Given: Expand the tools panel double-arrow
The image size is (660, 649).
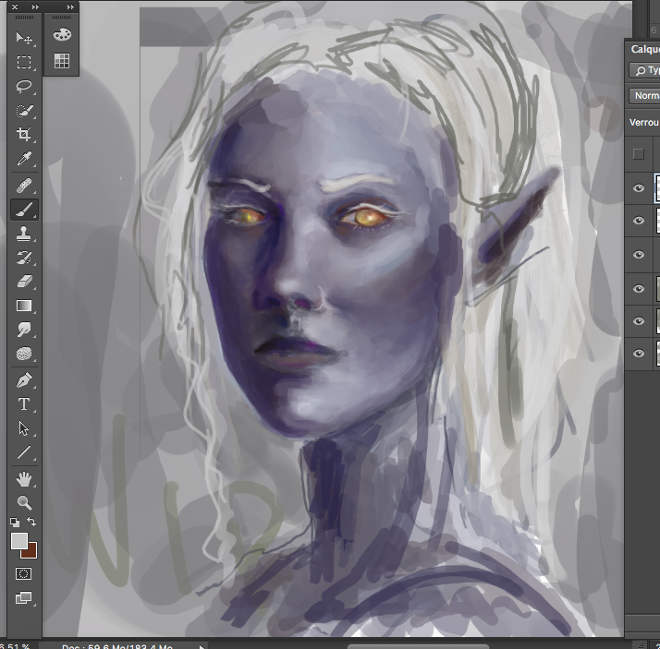Looking at the screenshot, I should coord(35,6).
